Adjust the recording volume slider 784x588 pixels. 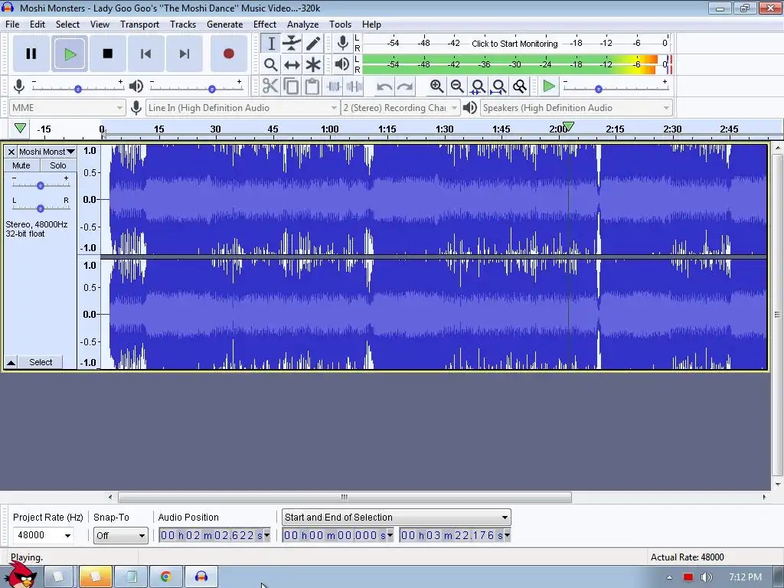pyautogui.click(x=77, y=89)
